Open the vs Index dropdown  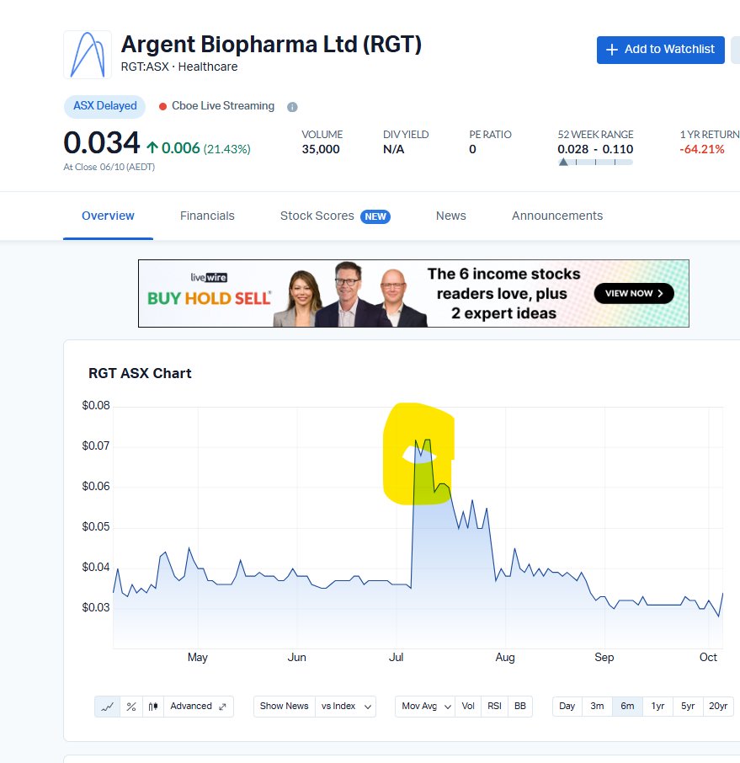click(x=345, y=706)
